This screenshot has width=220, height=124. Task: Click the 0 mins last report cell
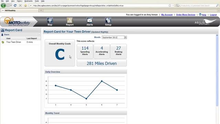(30, 42)
